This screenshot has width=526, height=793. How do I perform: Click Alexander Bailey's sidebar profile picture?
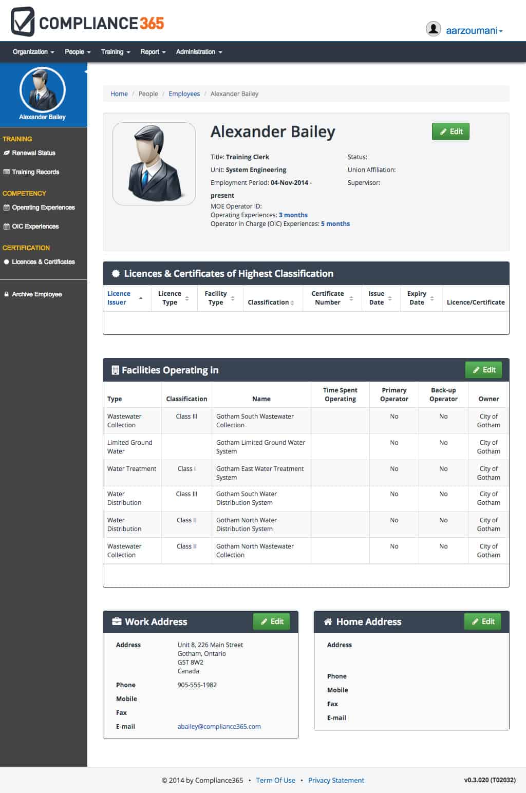point(43,90)
